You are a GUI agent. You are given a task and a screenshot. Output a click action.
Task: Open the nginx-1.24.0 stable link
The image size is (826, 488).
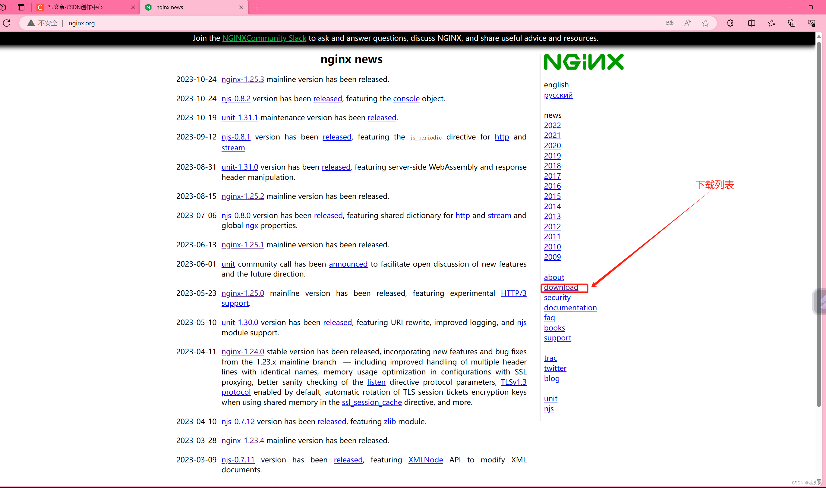(243, 352)
